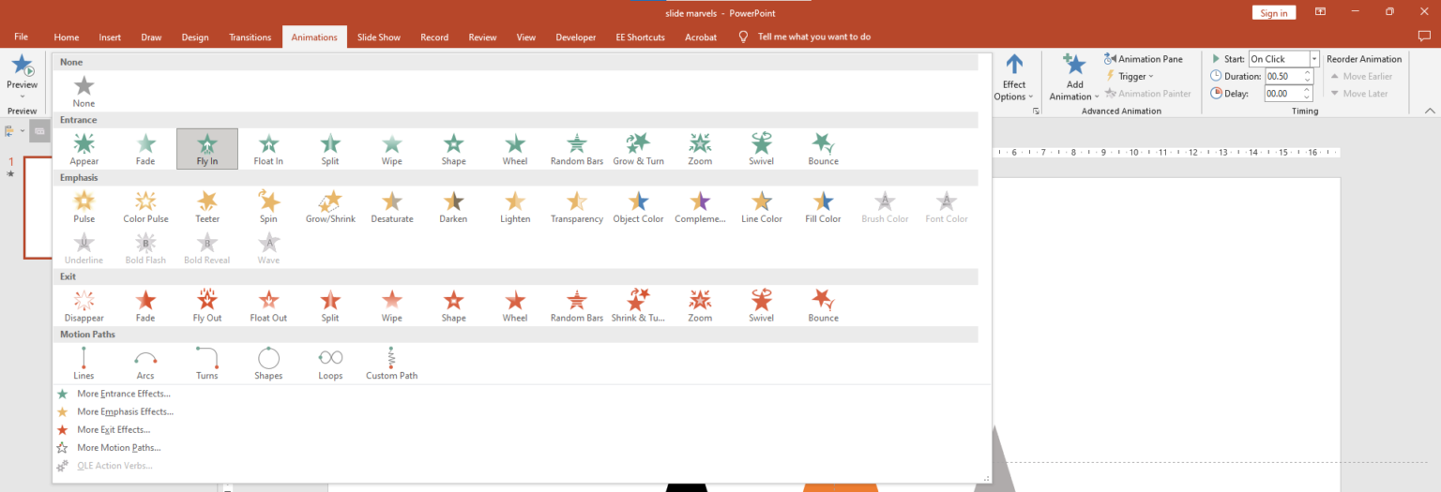
Task: Select slide 1 thumbnail
Action: (38, 206)
